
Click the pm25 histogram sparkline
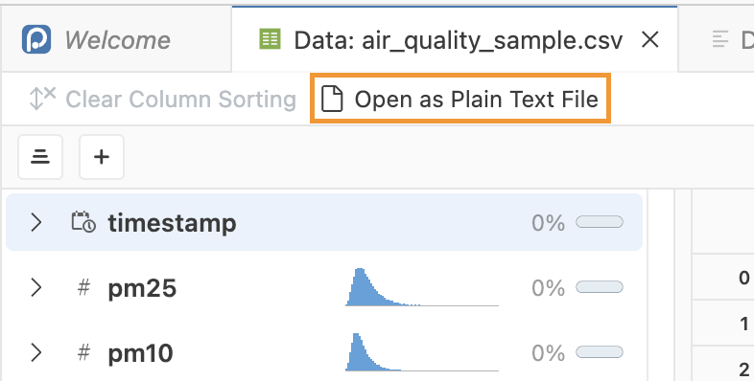422,287
